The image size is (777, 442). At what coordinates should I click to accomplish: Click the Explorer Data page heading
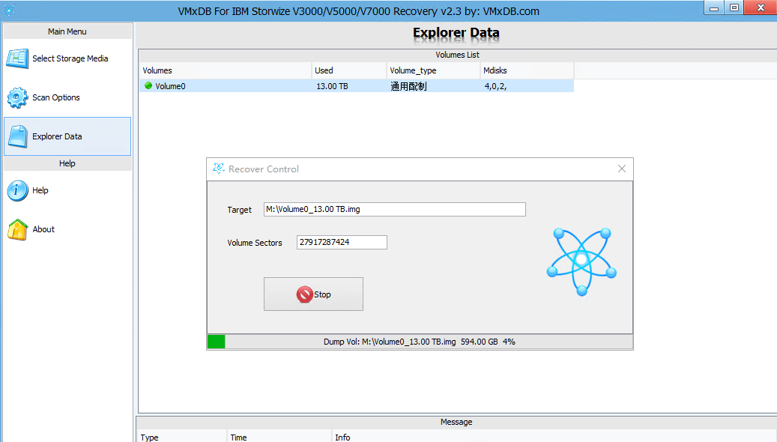coord(456,33)
